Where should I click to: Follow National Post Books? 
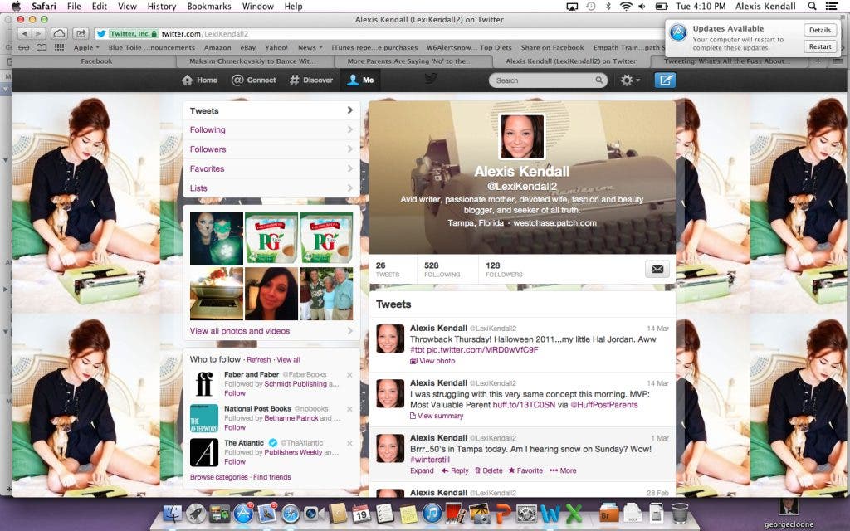(235, 427)
